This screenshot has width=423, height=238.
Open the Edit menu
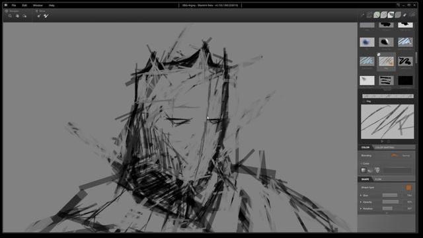coord(24,5)
